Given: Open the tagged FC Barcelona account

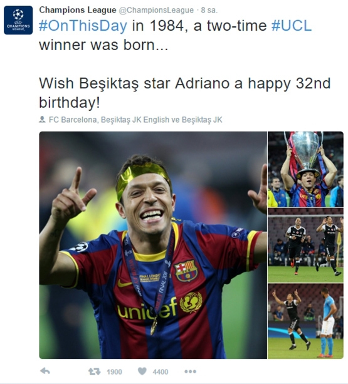Looking at the screenshot, I should (73, 120).
